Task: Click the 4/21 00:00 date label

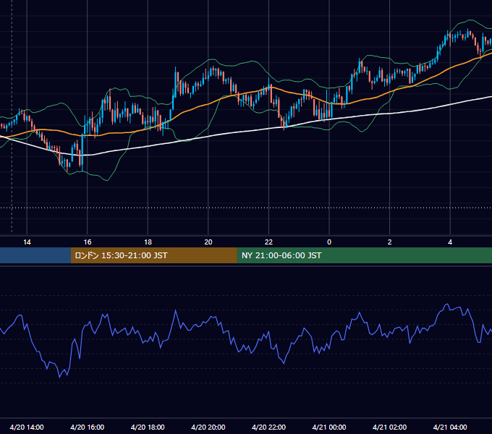Action: [329, 427]
